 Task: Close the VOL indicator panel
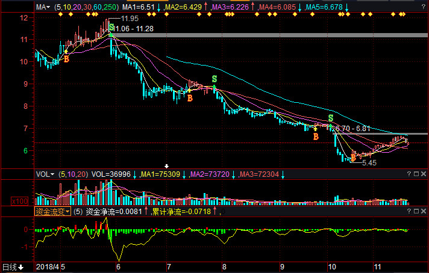[423, 174]
